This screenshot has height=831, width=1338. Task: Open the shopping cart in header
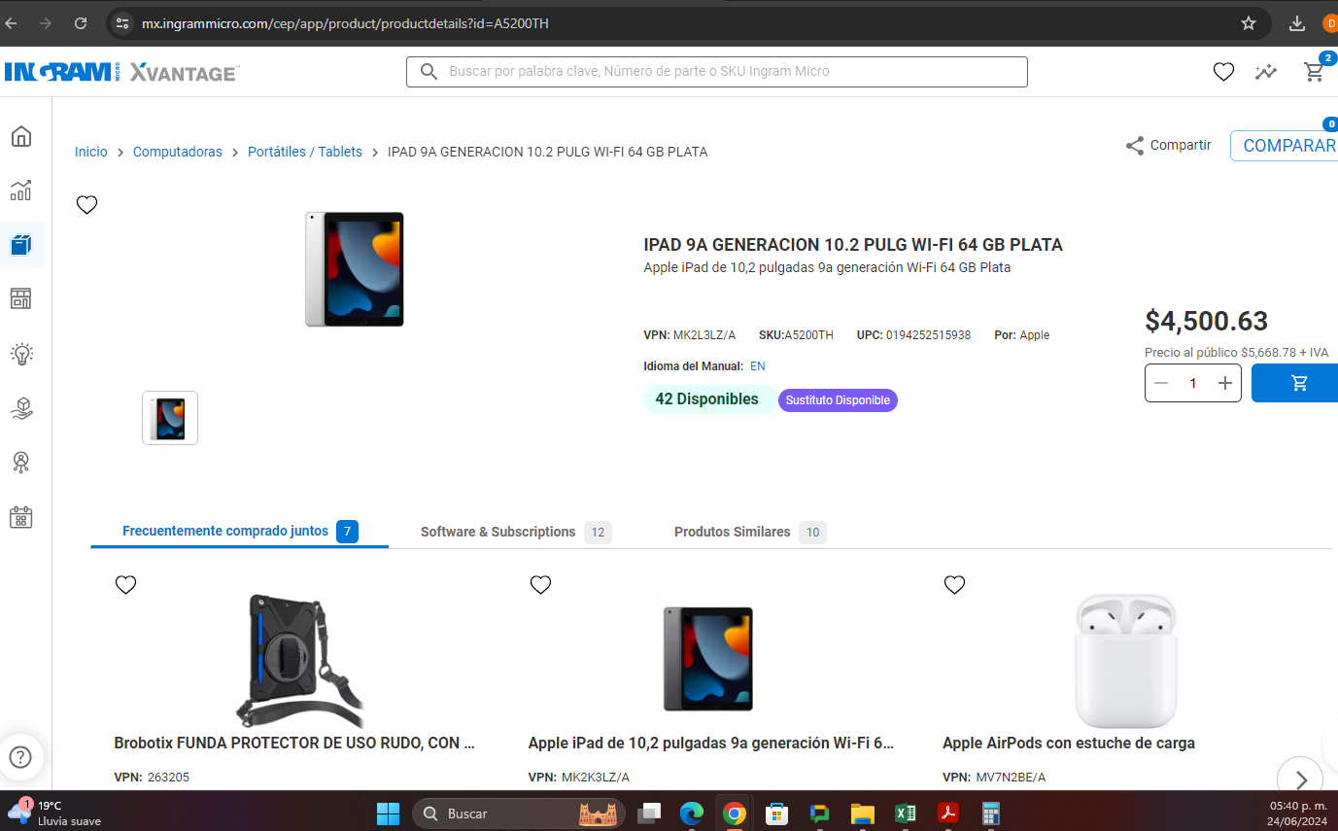pos(1314,72)
